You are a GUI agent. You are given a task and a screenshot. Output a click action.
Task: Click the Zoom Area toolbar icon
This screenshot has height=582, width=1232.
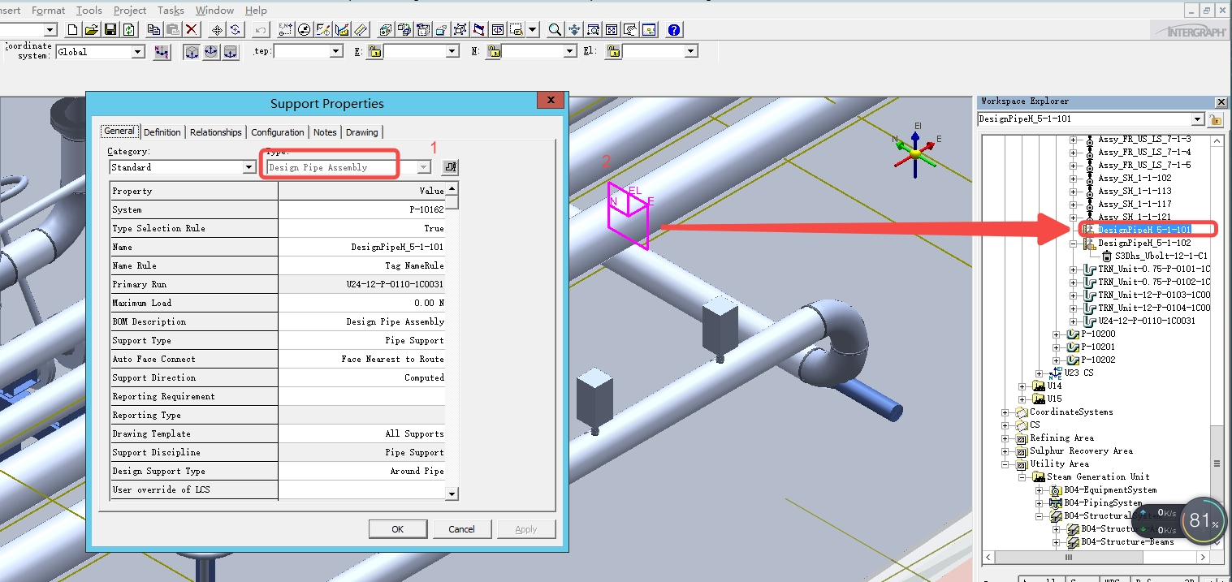pos(592,30)
